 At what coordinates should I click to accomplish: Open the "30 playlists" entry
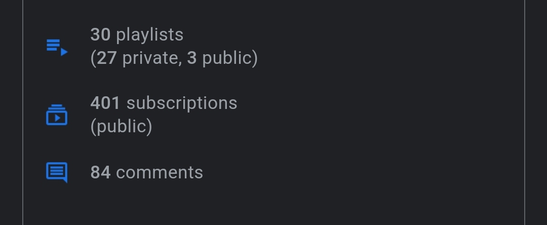(137, 35)
